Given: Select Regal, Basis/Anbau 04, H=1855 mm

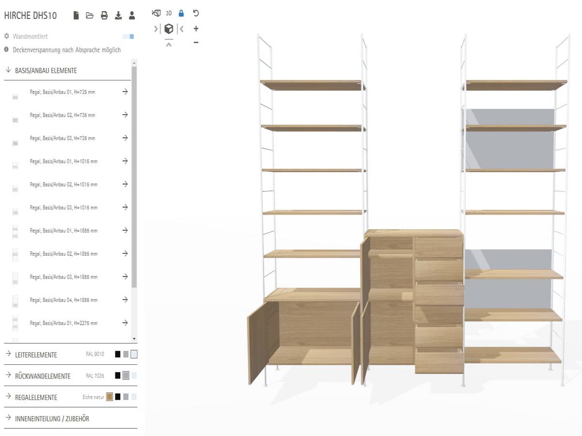Looking at the screenshot, I should (x=63, y=300).
